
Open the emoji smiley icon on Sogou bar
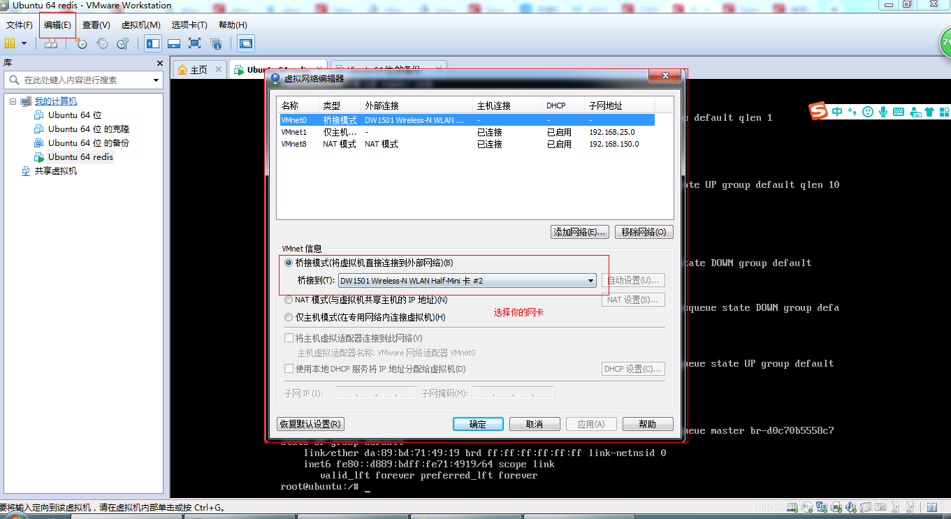pyautogui.click(x=868, y=112)
